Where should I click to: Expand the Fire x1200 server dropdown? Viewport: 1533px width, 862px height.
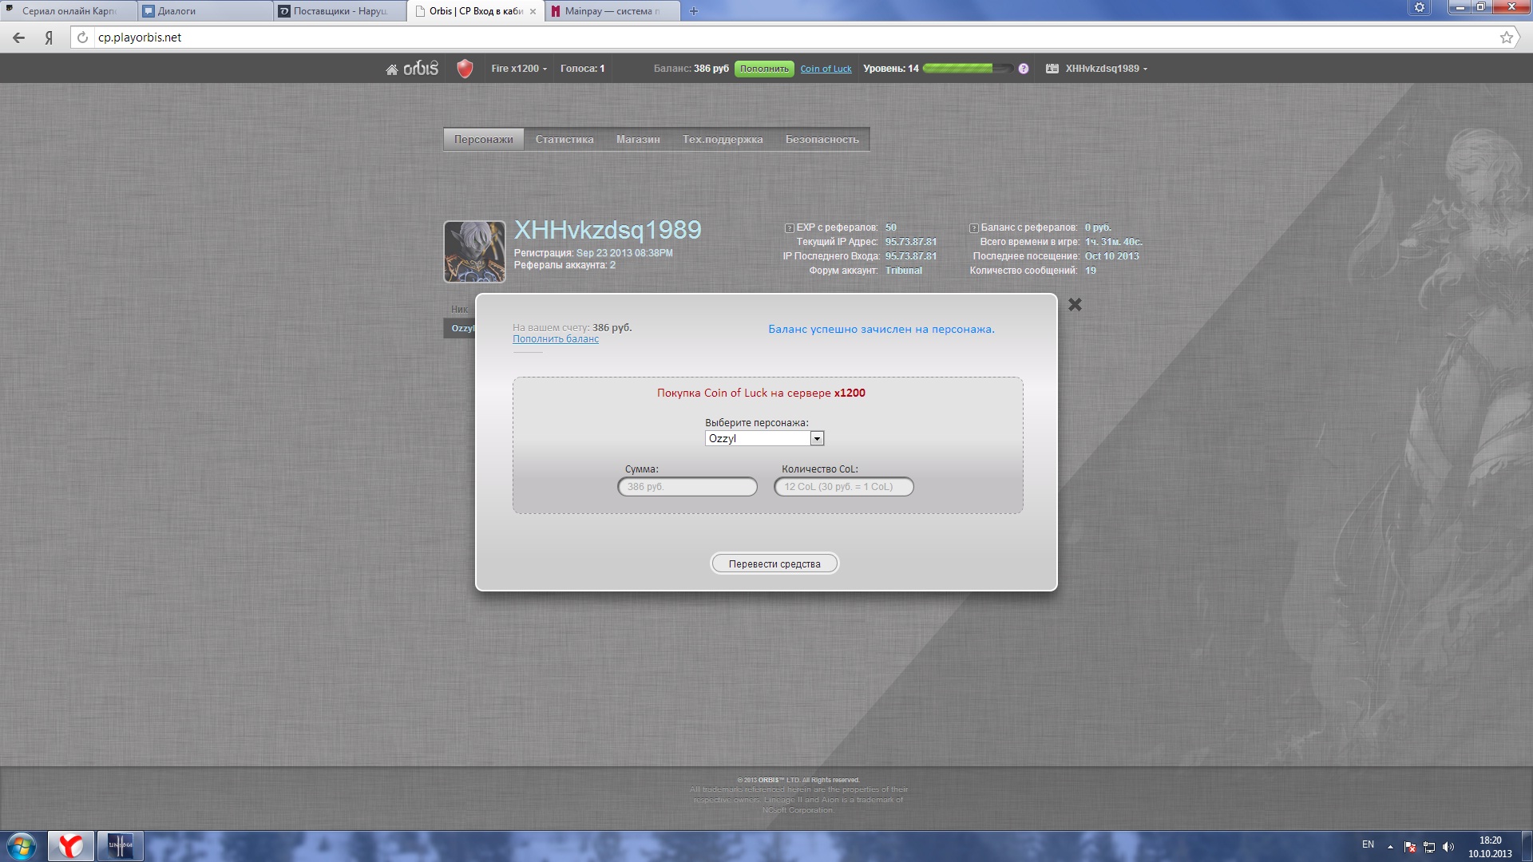point(519,69)
